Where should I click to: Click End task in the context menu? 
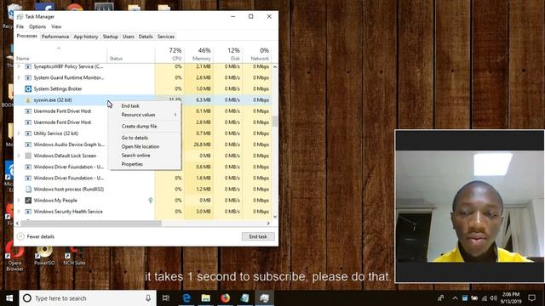point(130,105)
